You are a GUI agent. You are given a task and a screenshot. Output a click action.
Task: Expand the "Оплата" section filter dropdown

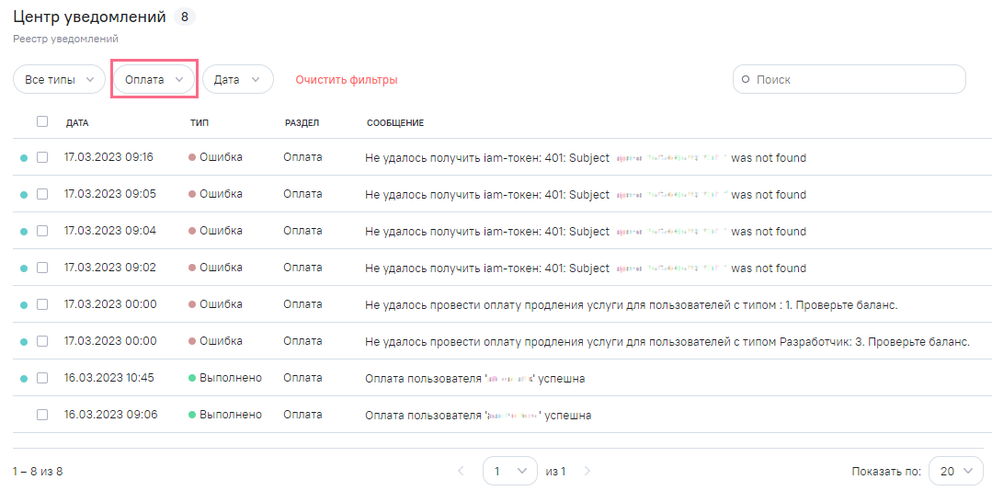pos(154,80)
